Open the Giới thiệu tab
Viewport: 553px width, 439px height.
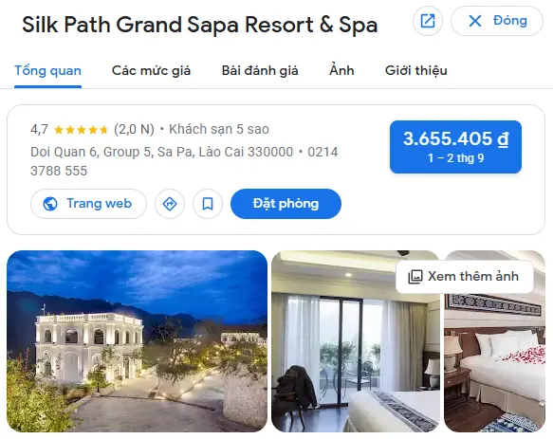(x=416, y=70)
